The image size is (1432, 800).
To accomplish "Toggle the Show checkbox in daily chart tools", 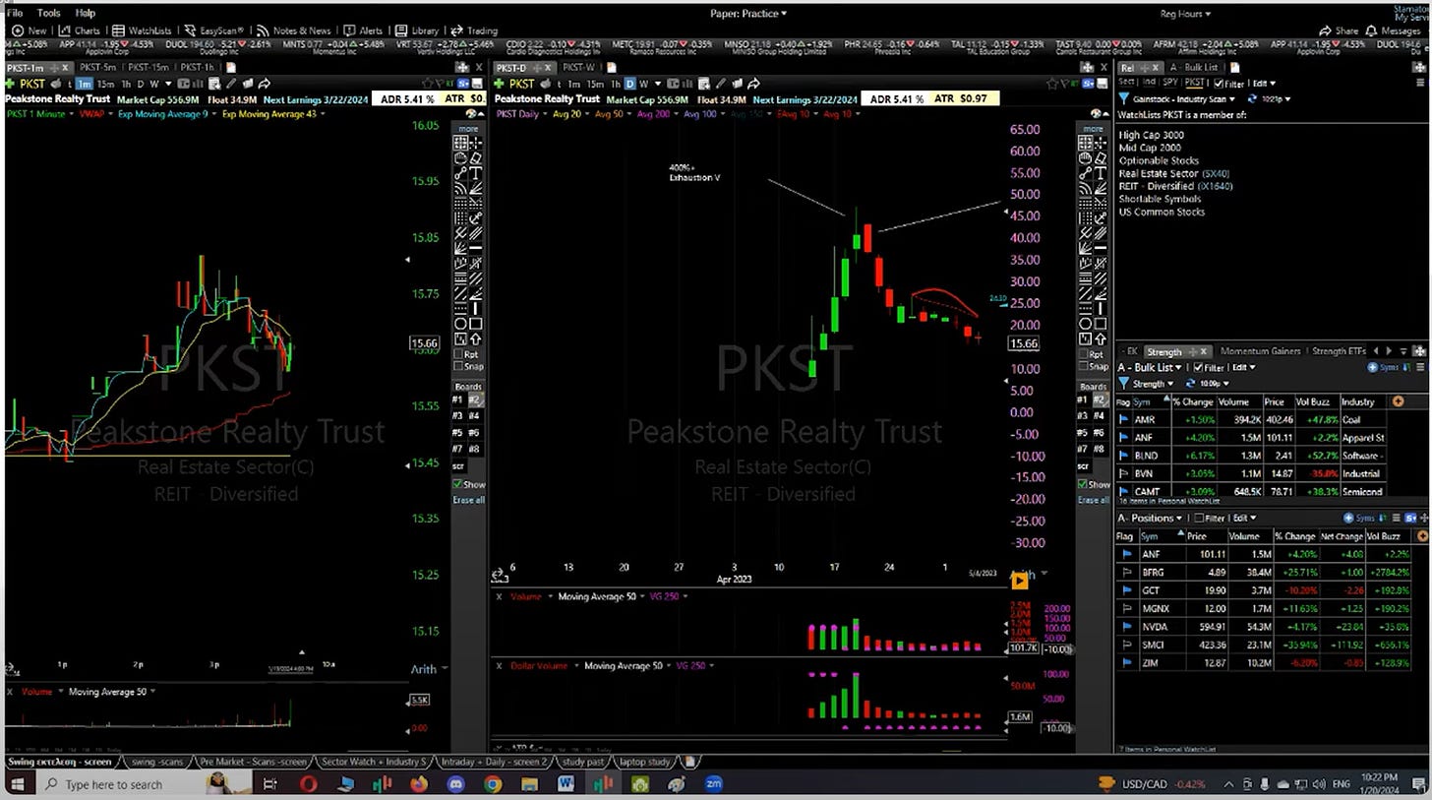I will click(1085, 484).
